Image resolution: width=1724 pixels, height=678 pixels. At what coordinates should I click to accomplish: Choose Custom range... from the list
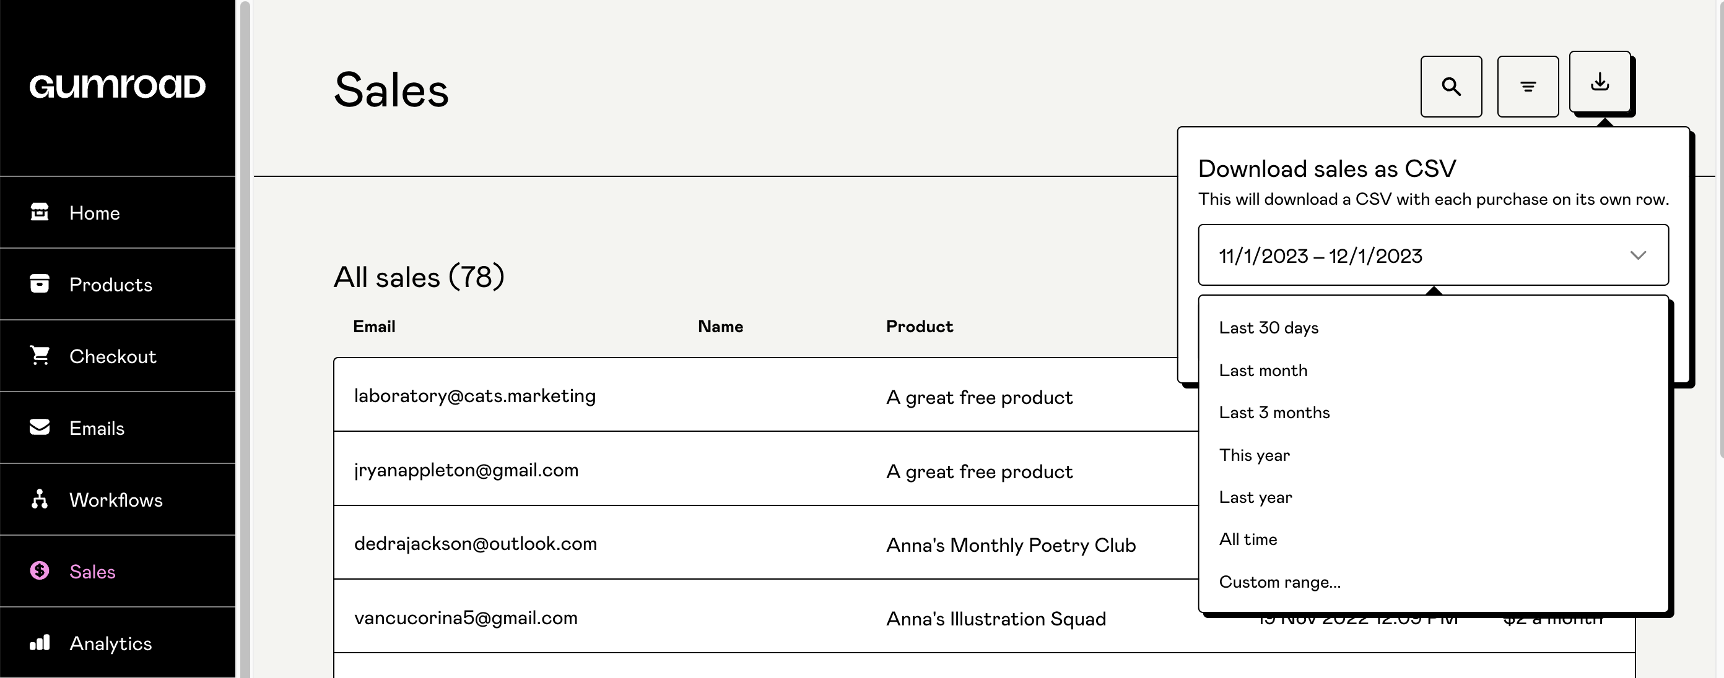coord(1279,581)
